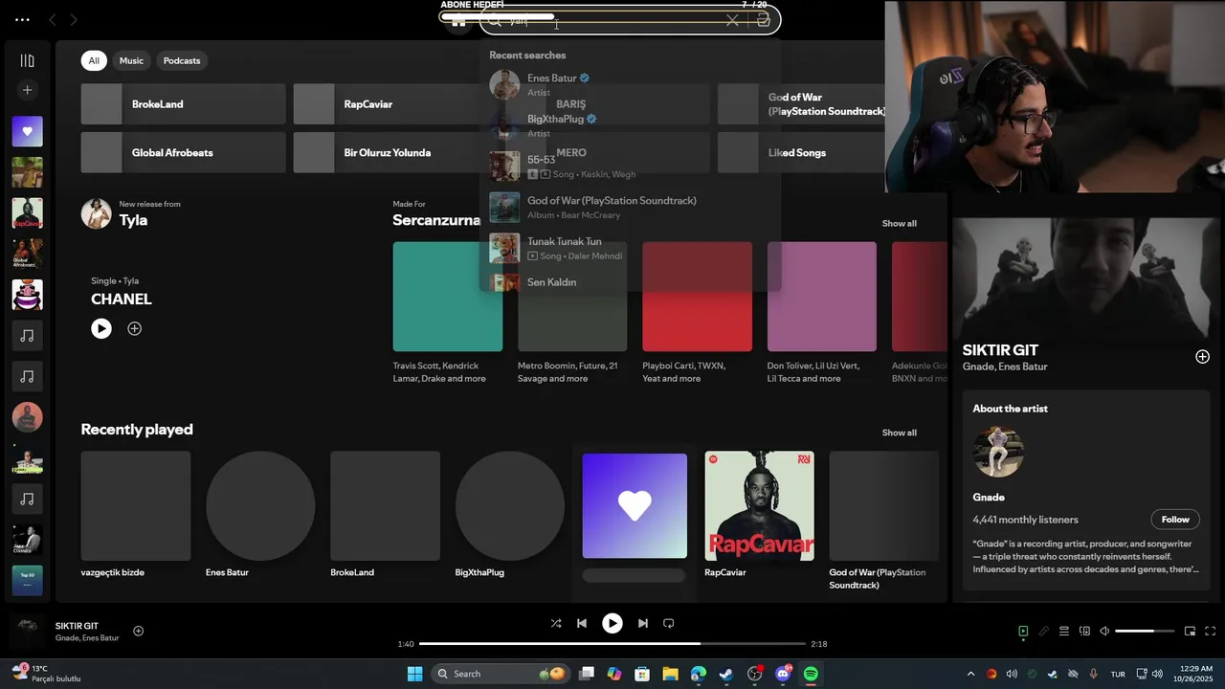
Task: Open the Browse icon in search bar
Action: tap(763, 20)
